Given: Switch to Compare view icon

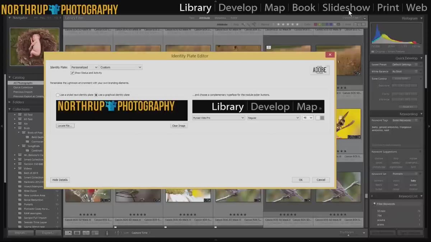Looking at the screenshot, I should (x=86, y=233).
